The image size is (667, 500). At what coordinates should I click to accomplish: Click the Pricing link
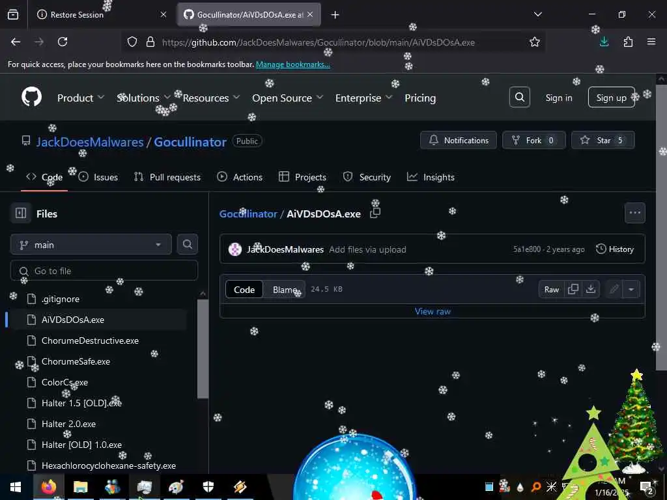coord(420,98)
